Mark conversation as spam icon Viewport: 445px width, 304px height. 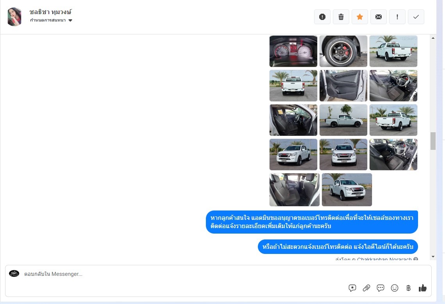click(322, 17)
